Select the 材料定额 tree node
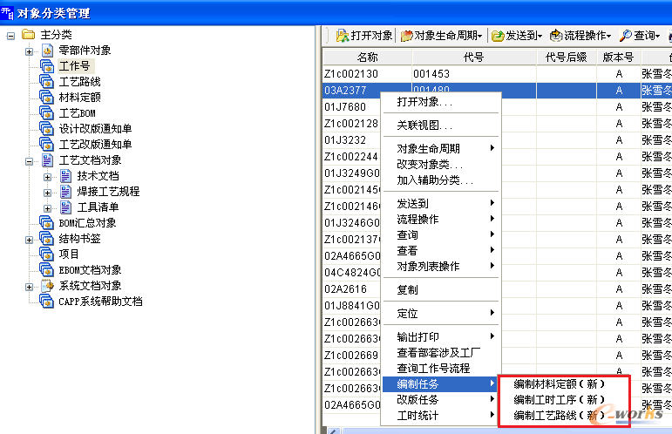672x434 pixels. tap(79, 97)
